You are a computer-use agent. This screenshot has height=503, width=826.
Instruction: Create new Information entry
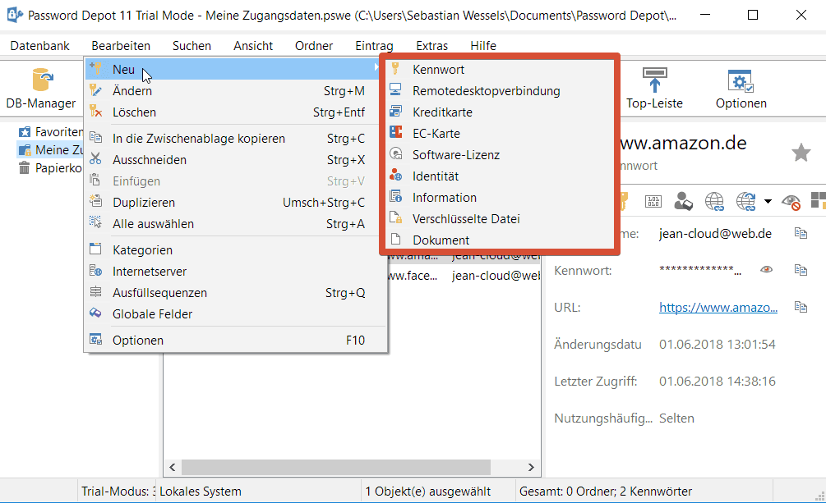tap(500, 197)
